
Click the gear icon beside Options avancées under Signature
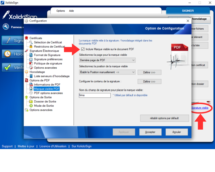[x=31, y=68]
